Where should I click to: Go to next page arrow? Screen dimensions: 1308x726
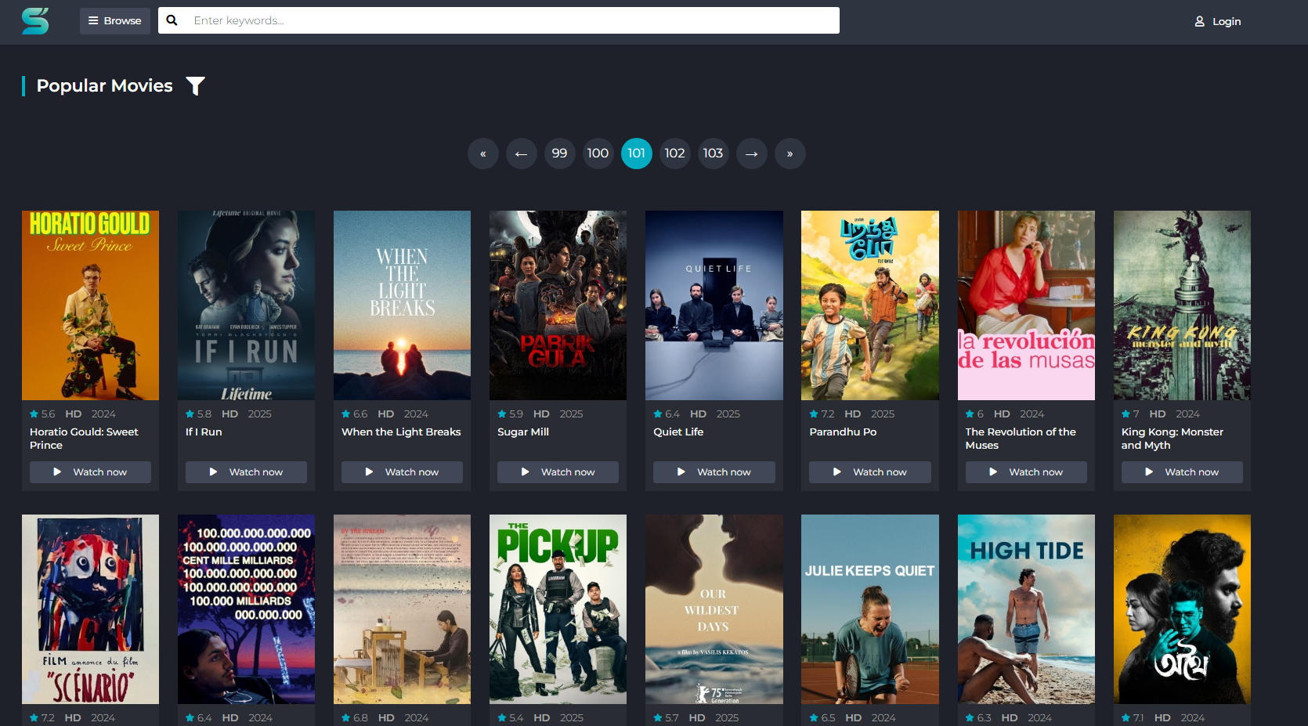(752, 154)
